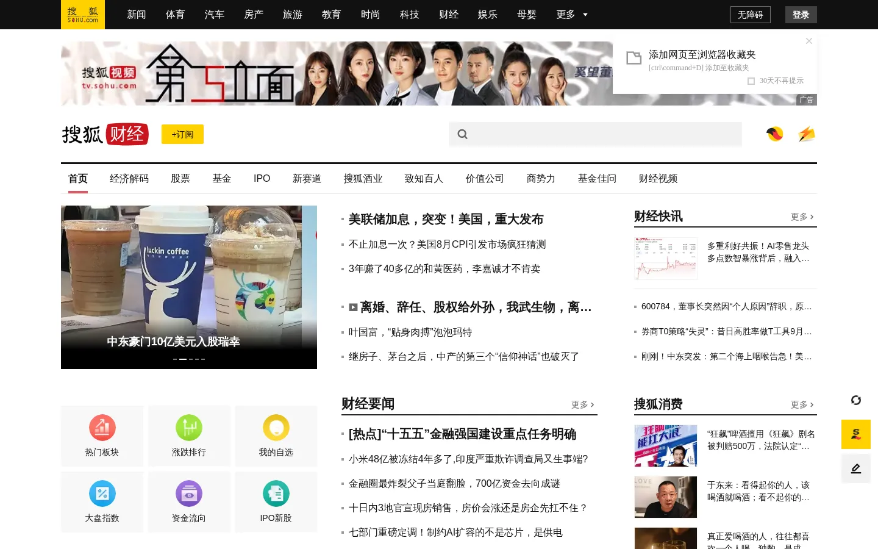This screenshot has height=549, width=878.
Task: Open the lightning bolt icon near search
Action: point(807,134)
